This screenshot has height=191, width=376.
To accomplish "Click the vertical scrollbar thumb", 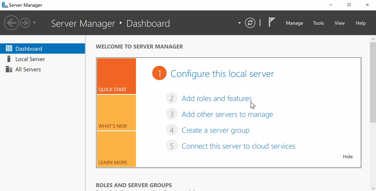I will 373,82.
